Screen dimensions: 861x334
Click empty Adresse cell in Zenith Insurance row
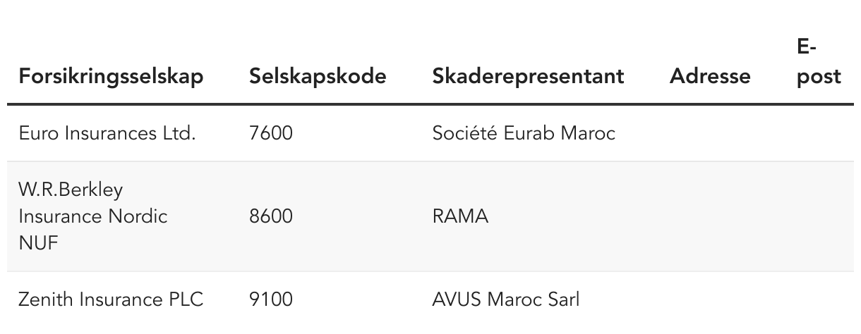tap(710, 299)
